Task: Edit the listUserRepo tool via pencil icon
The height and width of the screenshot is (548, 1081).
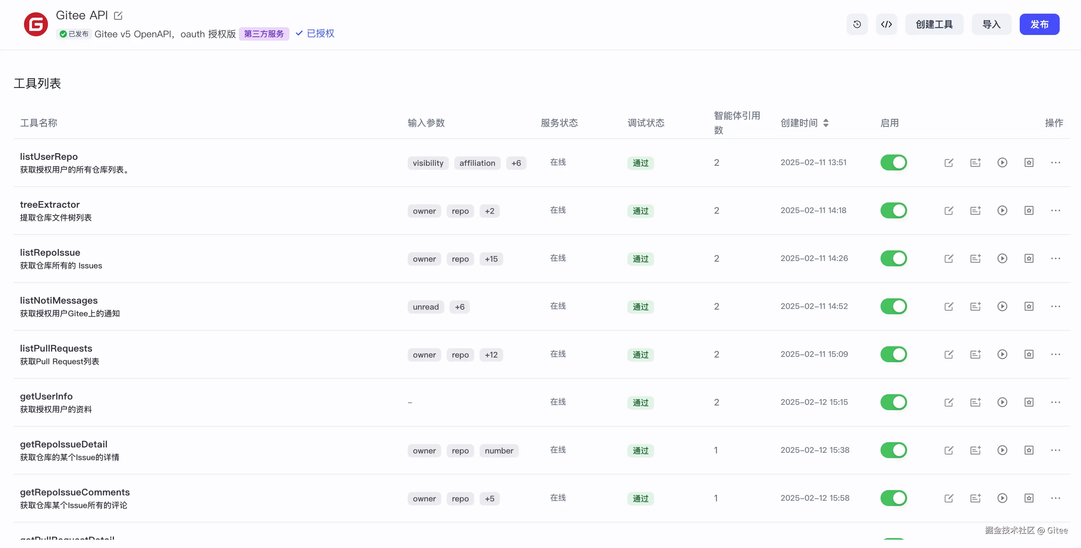Action: coord(948,162)
